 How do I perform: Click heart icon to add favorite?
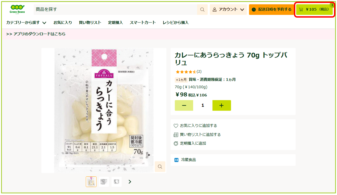[176, 126]
